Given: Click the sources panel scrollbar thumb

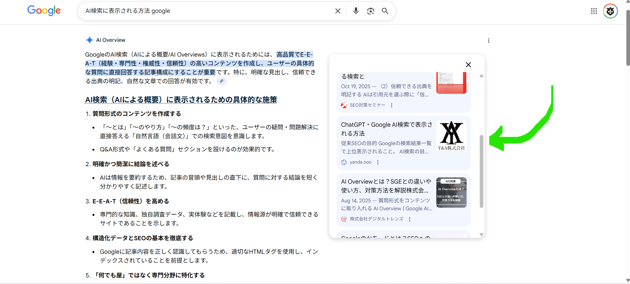Looking at the screenshot, I should tap(481, 171).
